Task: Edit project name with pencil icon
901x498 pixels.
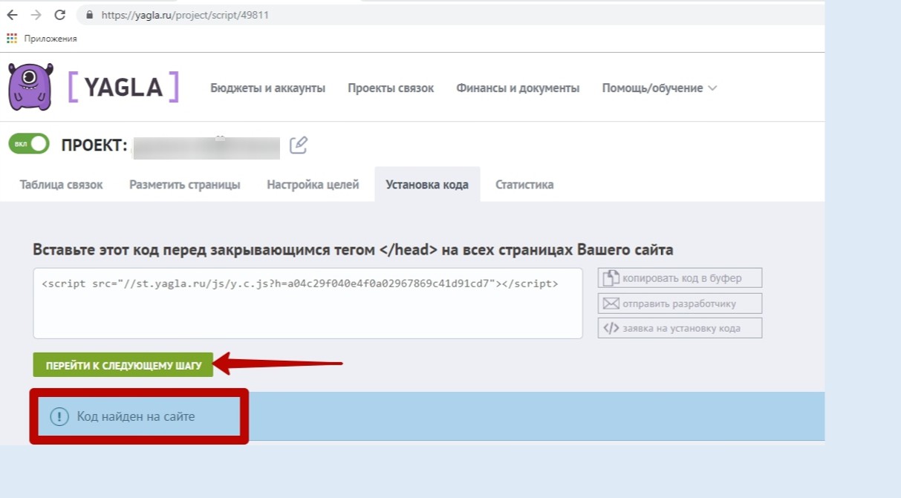Action: pyautogui.click(x=298, y=145)
